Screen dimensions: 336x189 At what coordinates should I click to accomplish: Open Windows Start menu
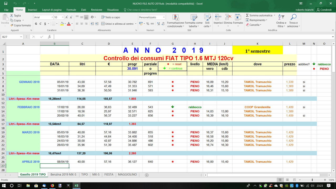tap(4, 186)
